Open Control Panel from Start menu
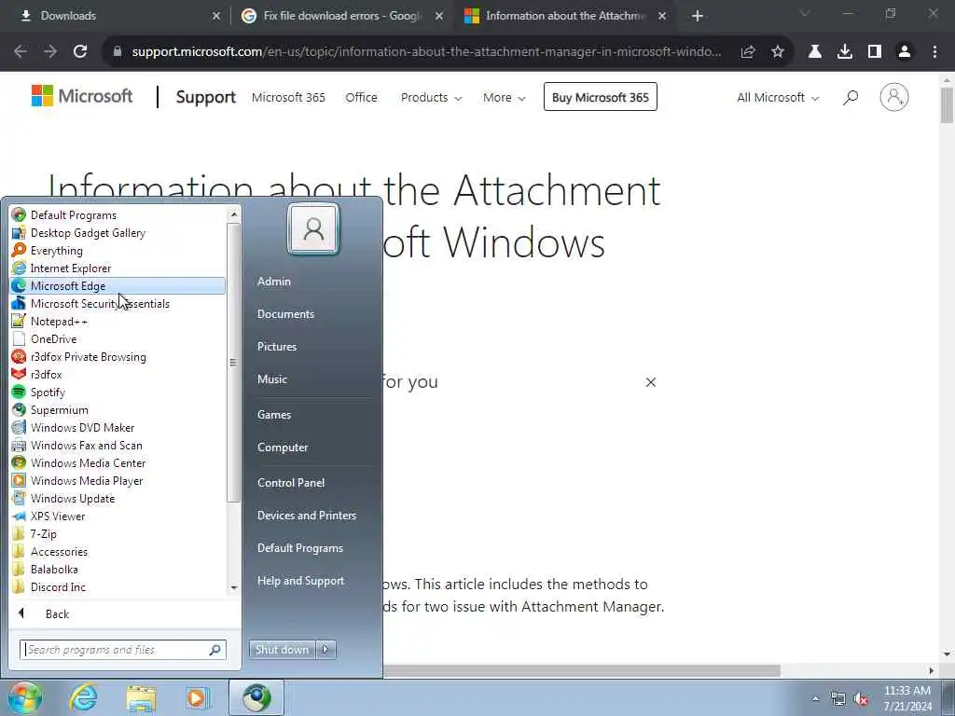 (291, 482)
